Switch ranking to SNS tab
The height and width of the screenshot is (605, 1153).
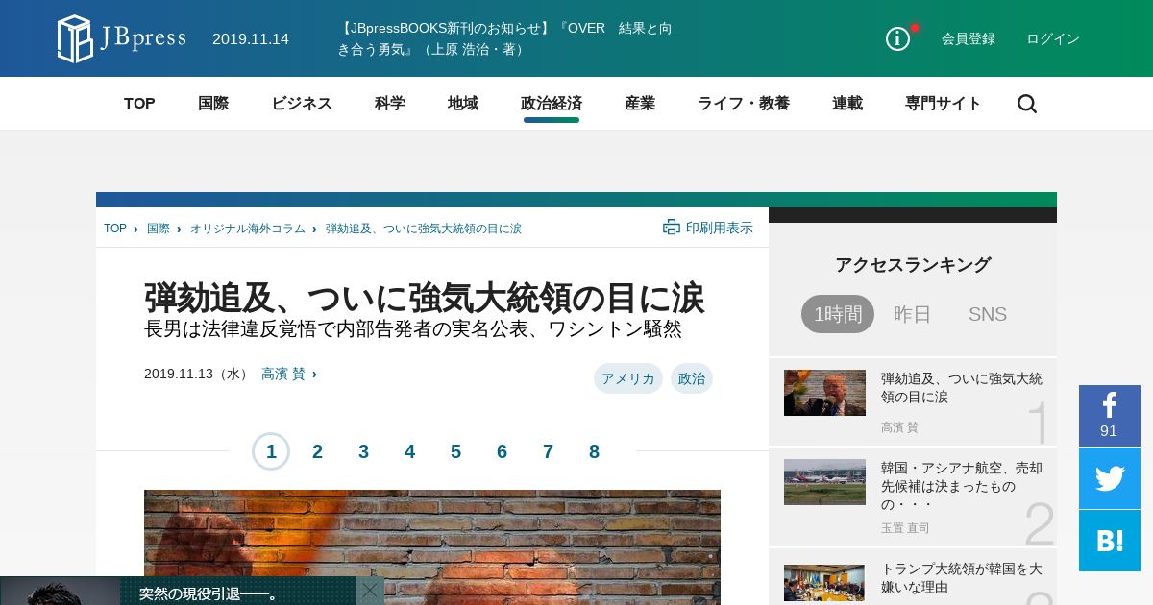[988, 314]
